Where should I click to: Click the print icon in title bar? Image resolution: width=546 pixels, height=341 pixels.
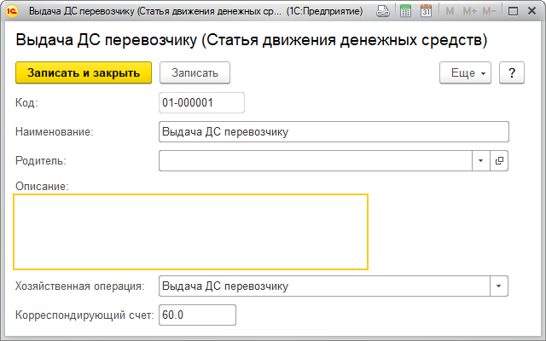pos(384,12)
